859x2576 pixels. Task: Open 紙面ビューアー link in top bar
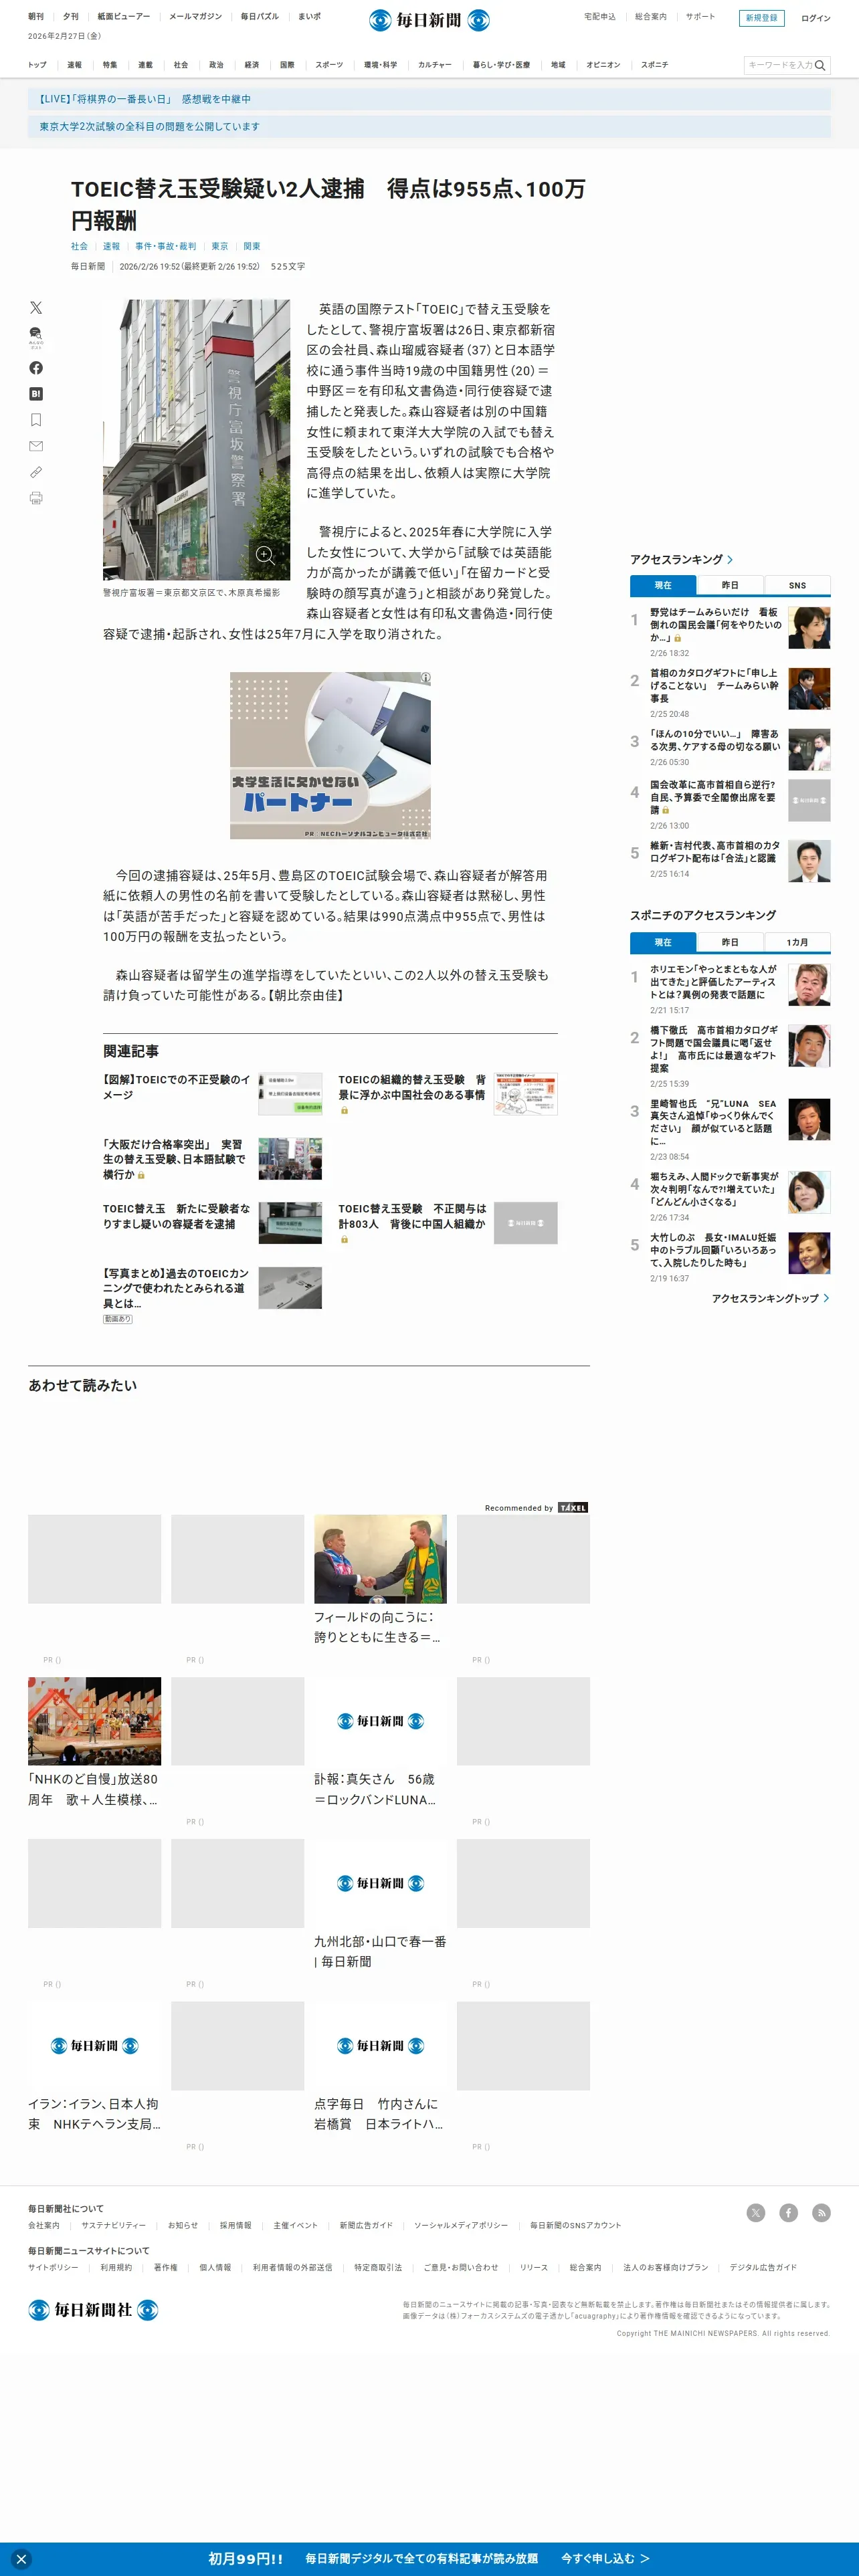[124, 17]
